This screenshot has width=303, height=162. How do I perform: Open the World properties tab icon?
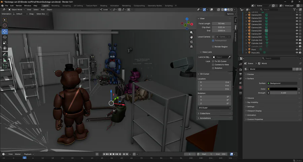(241, 88)
